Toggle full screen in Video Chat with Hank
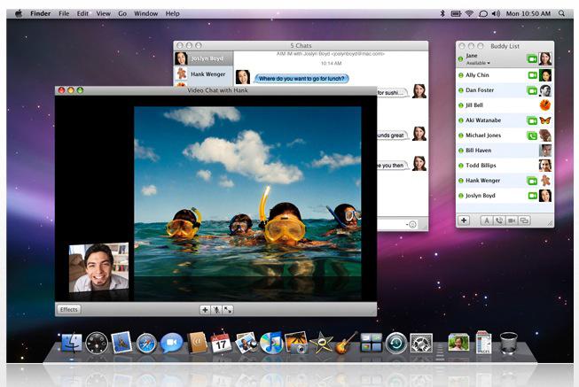Screen dimensions: 579x387 [228, 310]
